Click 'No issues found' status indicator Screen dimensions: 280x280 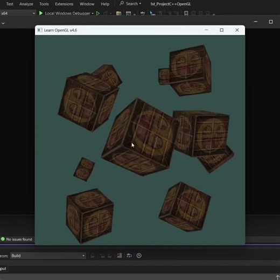17,239
